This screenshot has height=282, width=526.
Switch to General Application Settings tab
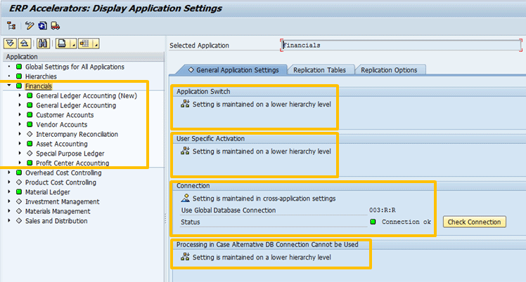click(x=233, y=70)
